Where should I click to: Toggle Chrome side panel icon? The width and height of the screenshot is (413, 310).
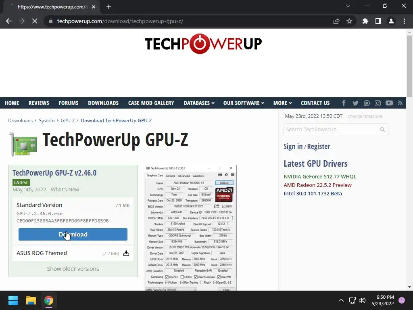(378, 21)
